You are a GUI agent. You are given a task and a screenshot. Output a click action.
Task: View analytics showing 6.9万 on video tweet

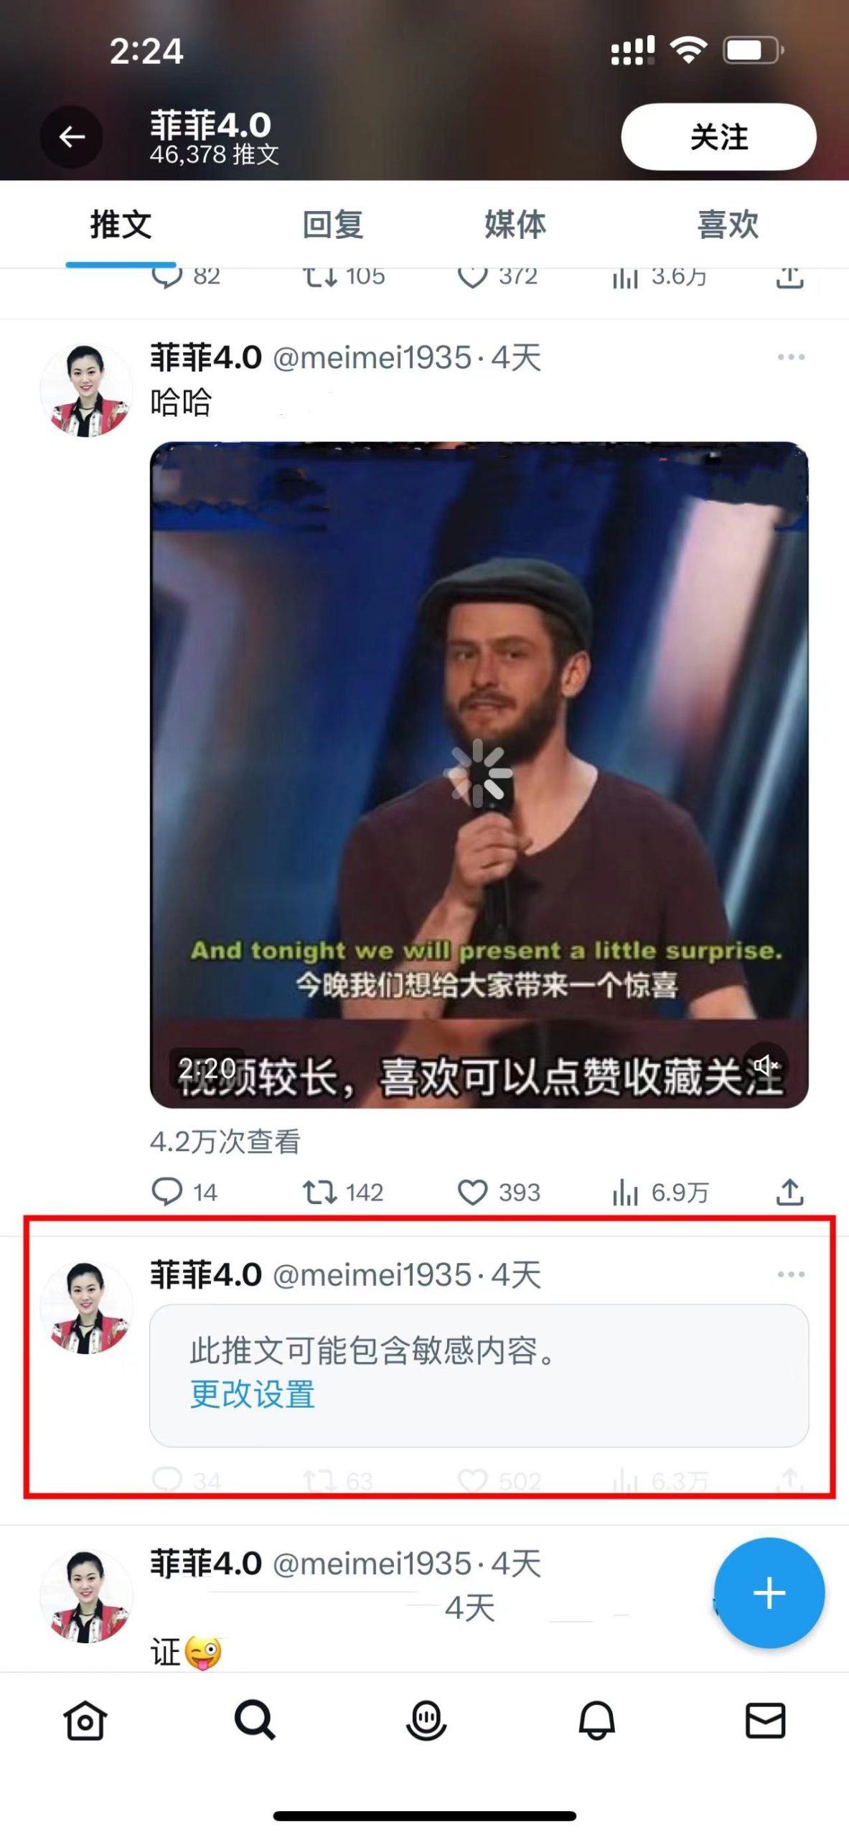(660, 1192)
